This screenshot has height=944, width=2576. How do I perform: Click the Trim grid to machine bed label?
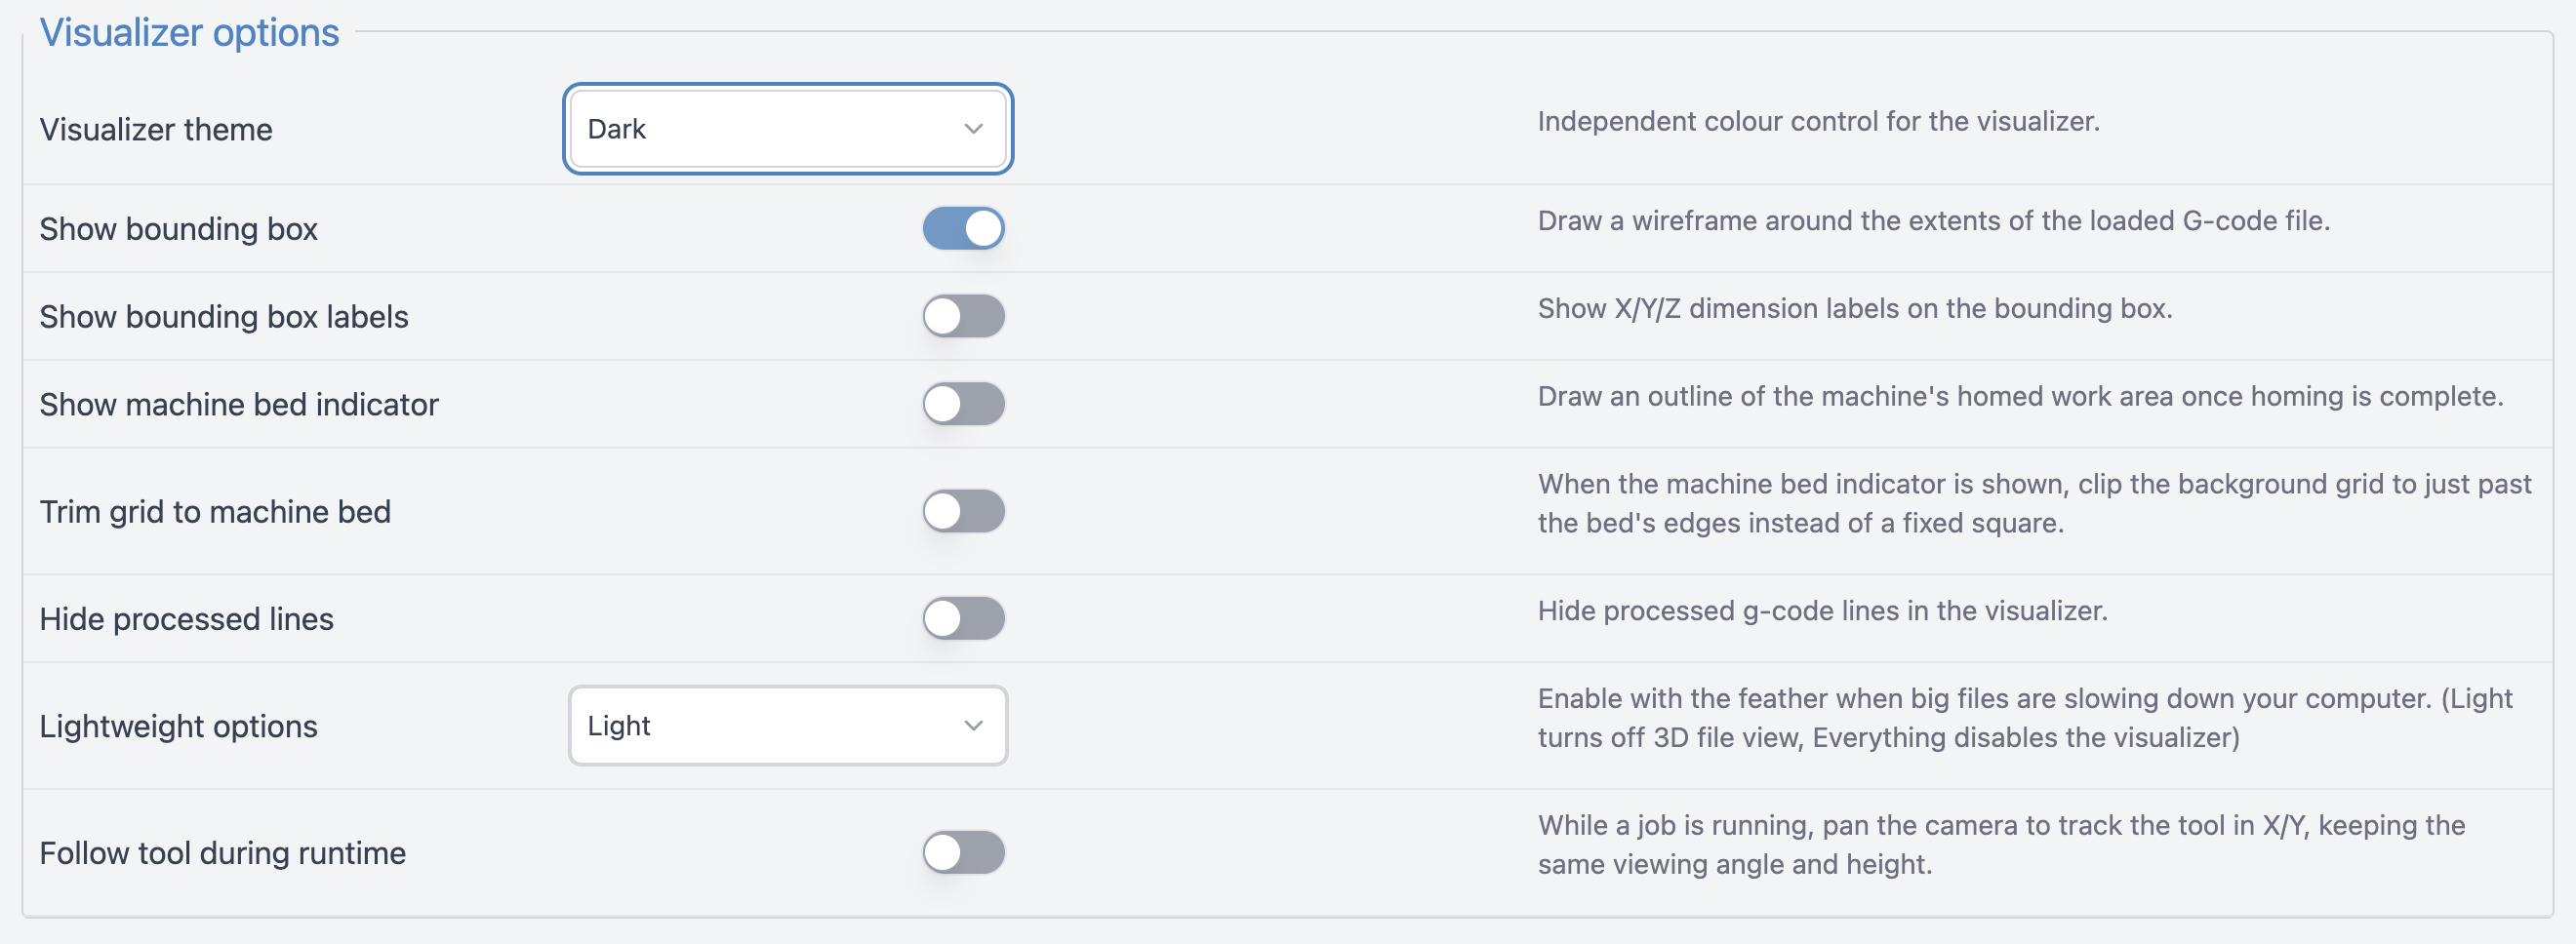click(x=215, y=511)
